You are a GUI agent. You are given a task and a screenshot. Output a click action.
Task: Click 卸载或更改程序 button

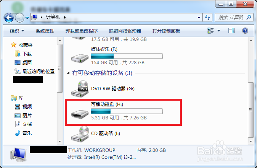pos(82,31)
